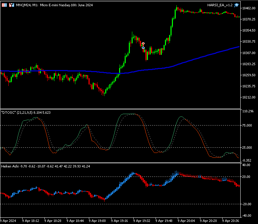Click the 9 Apr 18:44 time label
The height and width of the screenshot is (224, 258).
pyautogui.click(x=75, y=221)
